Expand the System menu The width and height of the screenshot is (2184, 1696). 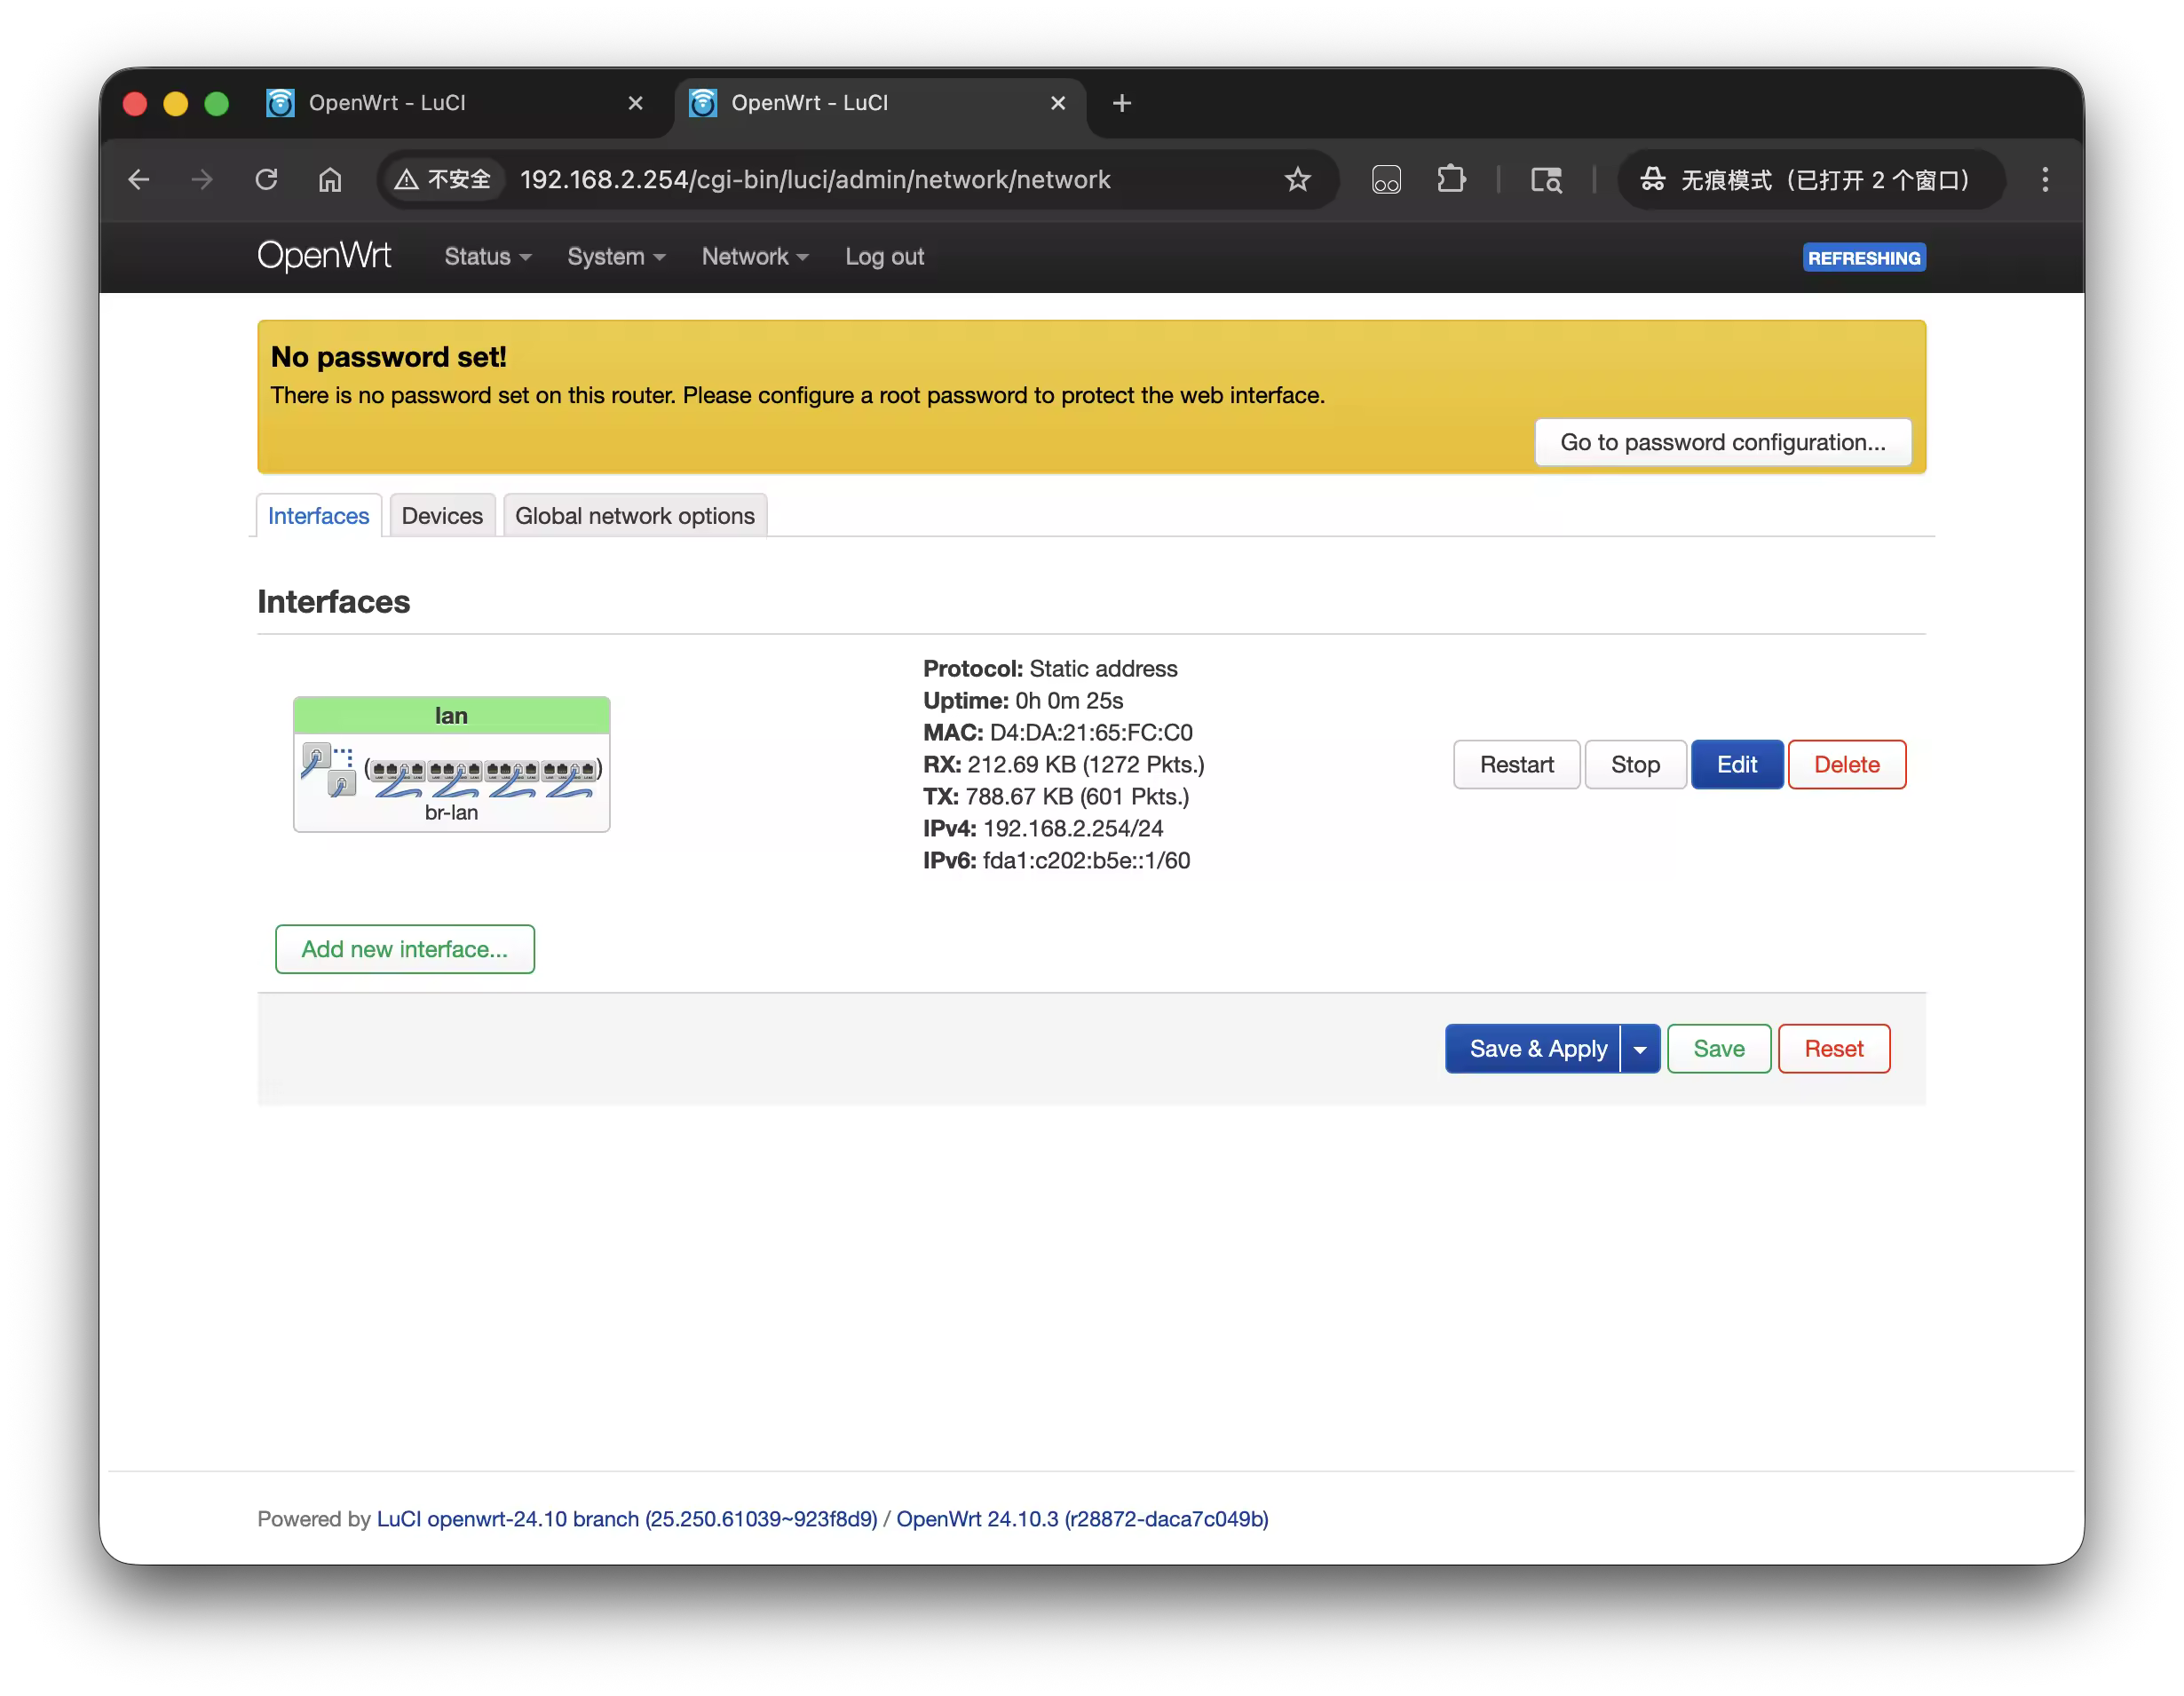[616, 257]
